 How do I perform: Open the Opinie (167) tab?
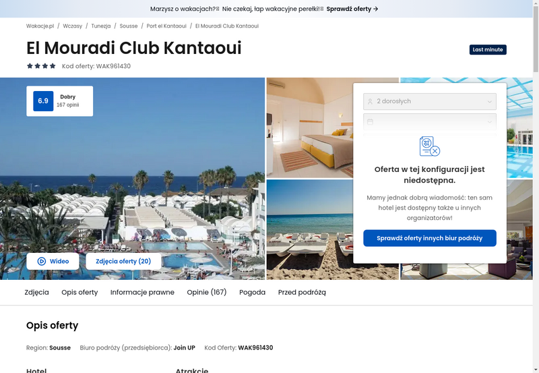click(207, 292)
